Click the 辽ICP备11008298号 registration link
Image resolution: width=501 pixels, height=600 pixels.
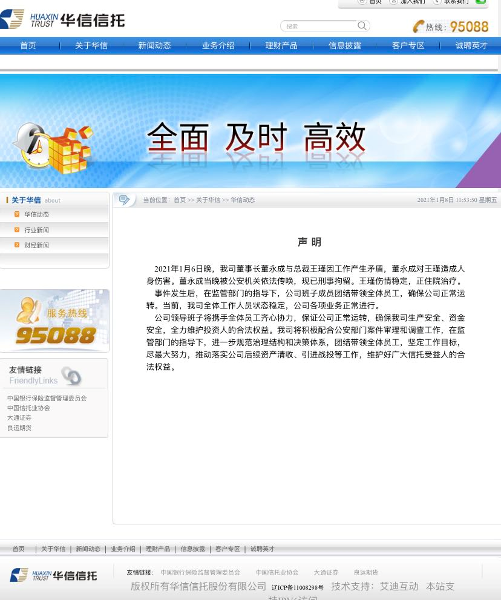pyautogui.click(x=297, y=587)
